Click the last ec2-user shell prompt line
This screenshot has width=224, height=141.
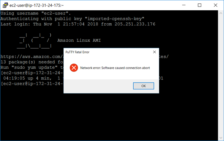click(32, 84)
